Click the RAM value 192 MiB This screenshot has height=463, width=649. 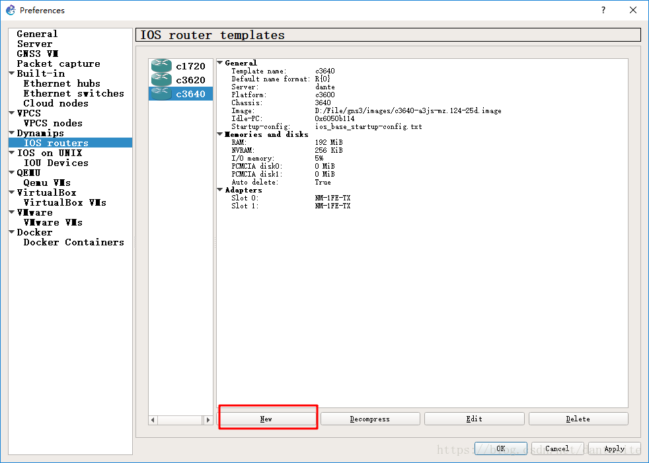[x=328, y=142]
